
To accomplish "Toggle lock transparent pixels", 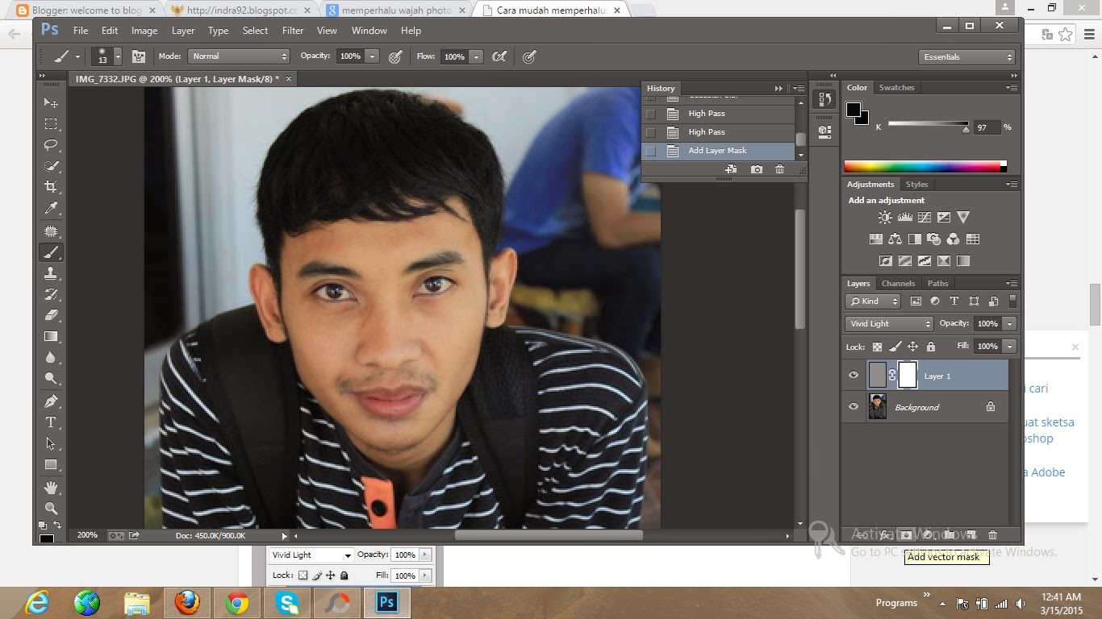I will pos(877,347).
